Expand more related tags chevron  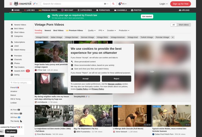point(173,37)
